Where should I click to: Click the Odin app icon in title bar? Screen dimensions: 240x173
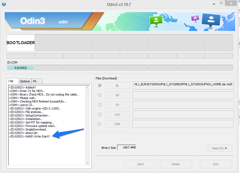(x=4, y=4)
